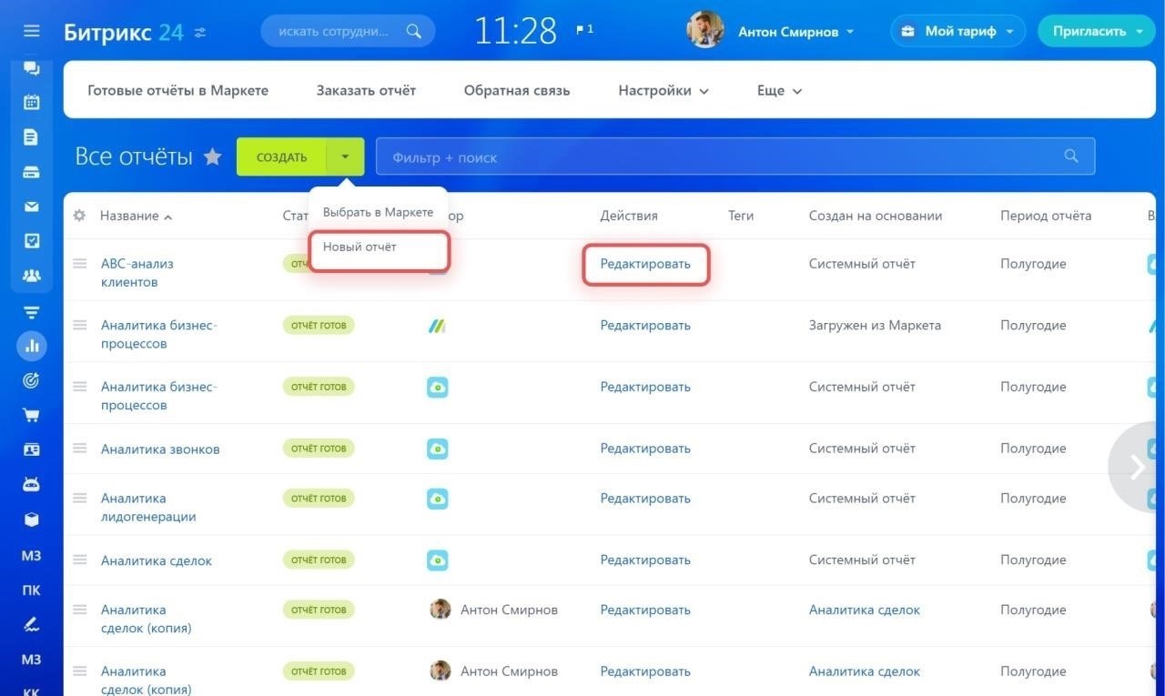The height and width of the screenshot is (696, 1165).
Task: Click the 11:28 clock
Action: coord(515,31)
